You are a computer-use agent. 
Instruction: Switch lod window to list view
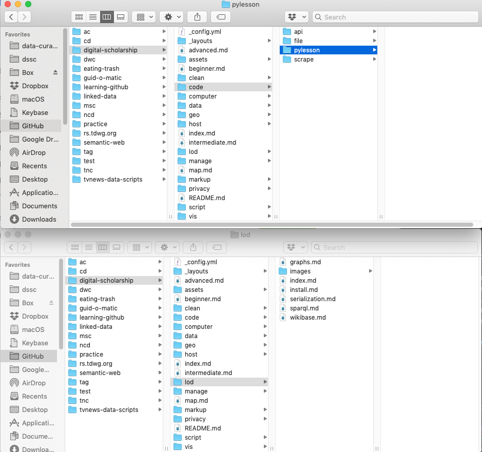tap(89, 247)
